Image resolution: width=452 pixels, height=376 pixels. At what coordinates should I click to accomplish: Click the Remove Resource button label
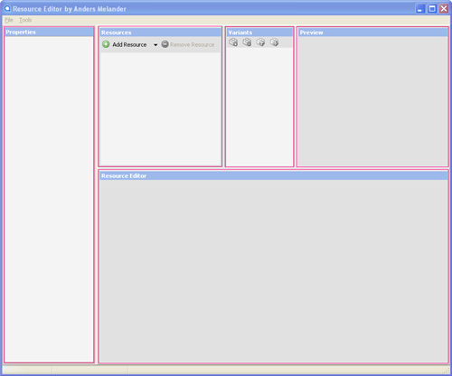(193, 44)
